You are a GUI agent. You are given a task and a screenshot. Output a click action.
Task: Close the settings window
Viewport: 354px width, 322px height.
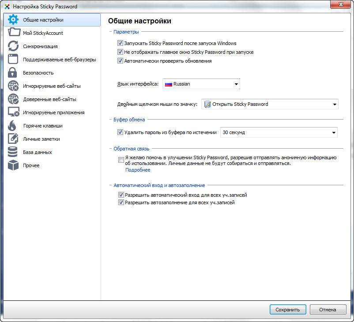point(341,4)
